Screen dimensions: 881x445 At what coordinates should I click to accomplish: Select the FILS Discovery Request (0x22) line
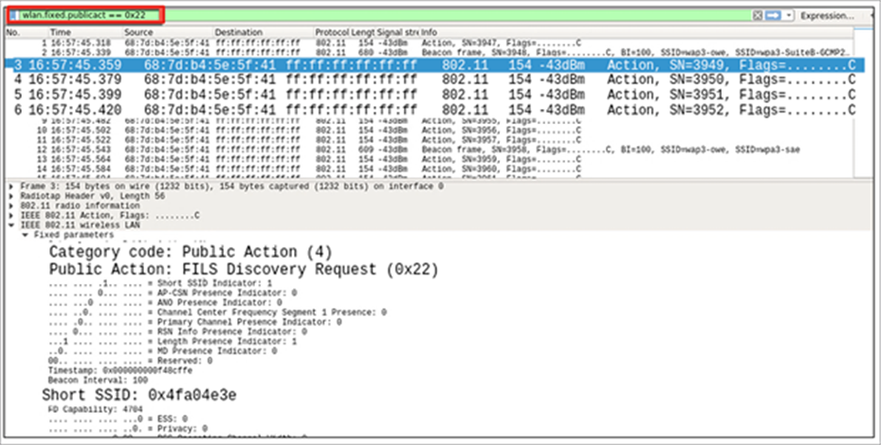244,269
